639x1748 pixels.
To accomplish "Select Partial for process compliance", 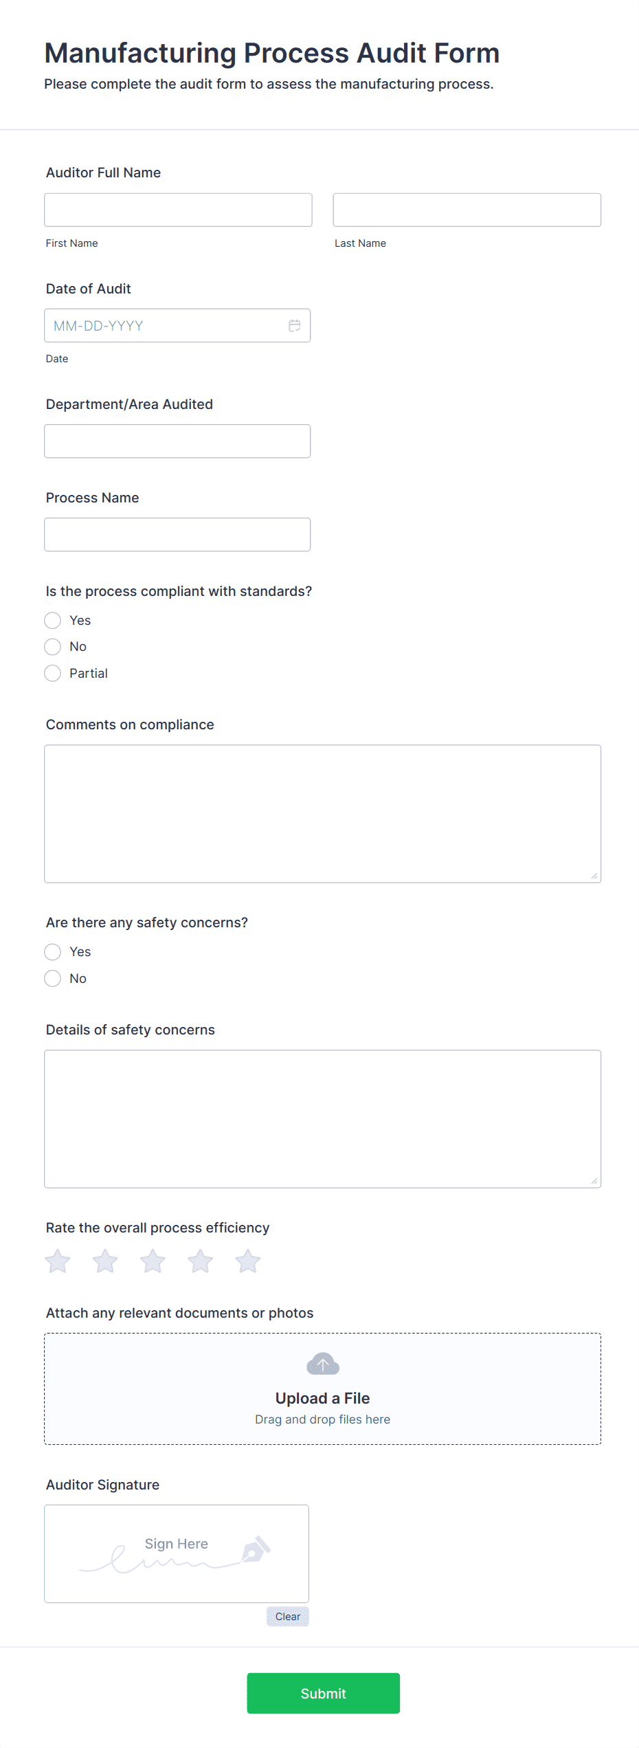I will click(52, 673).
